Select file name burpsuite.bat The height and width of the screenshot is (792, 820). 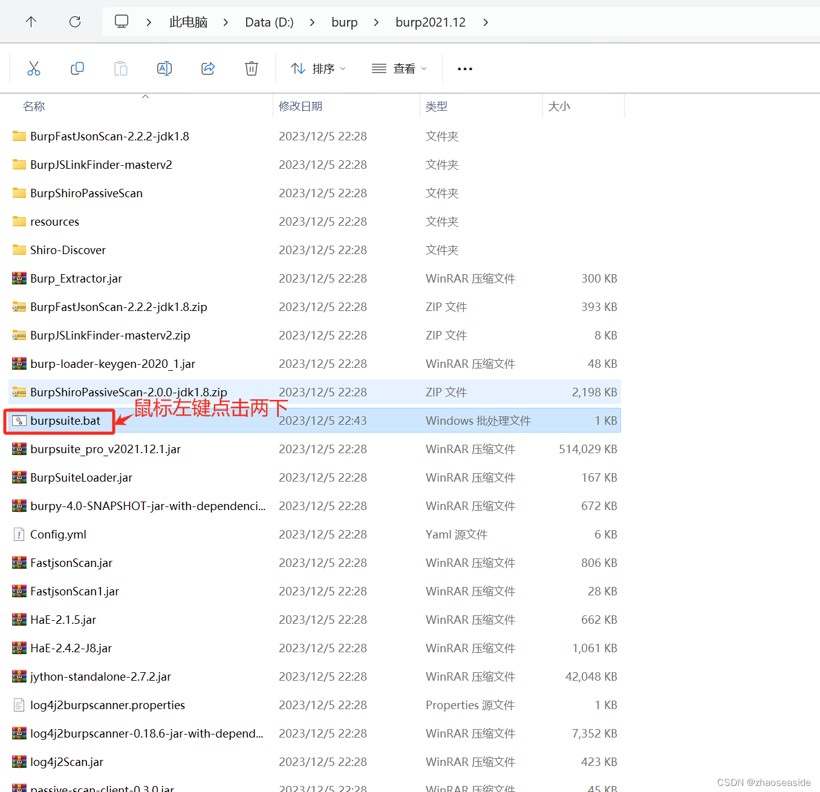coord(65,421)
